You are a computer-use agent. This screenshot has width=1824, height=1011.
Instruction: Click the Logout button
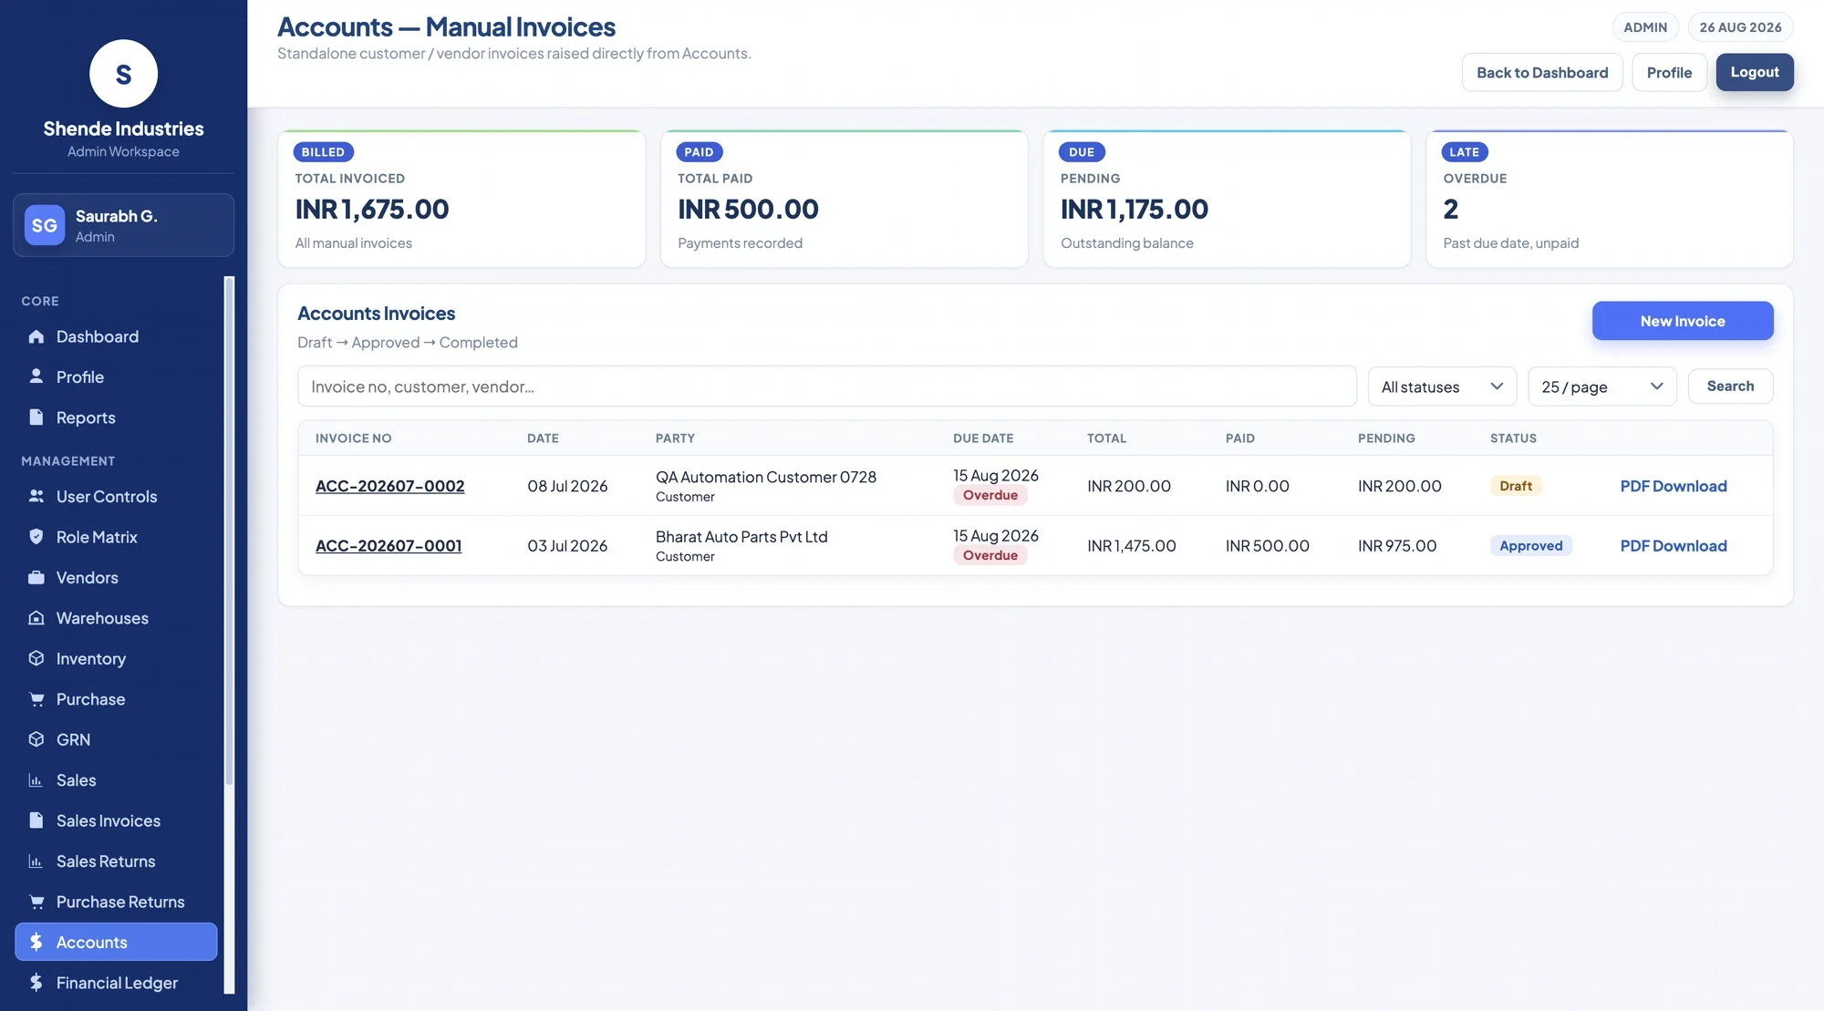click(x=1755, y=72)
